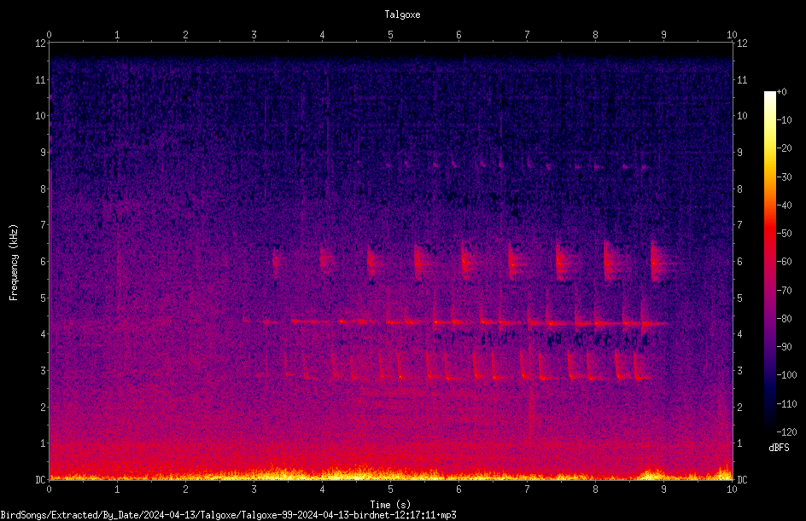This screenshot has width=806, height=521.
Task: Click the dBFS unit label under the color bar
Action: [779, 448]
